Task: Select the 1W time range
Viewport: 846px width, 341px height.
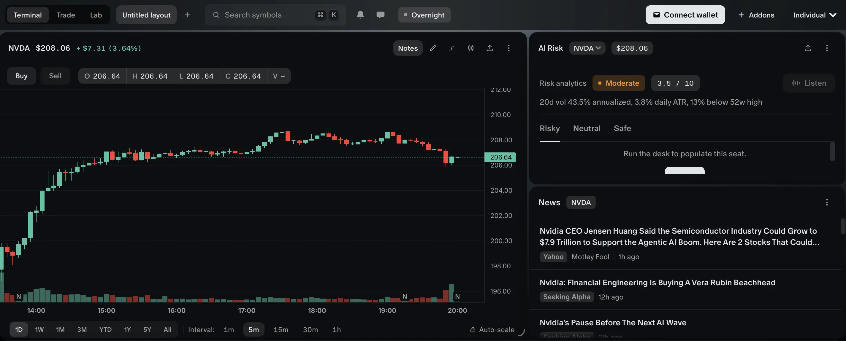Action: click(x=39, y=329)
